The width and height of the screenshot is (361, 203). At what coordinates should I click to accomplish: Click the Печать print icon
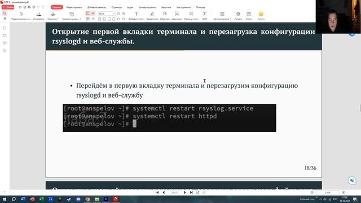(x=238, y=14)
